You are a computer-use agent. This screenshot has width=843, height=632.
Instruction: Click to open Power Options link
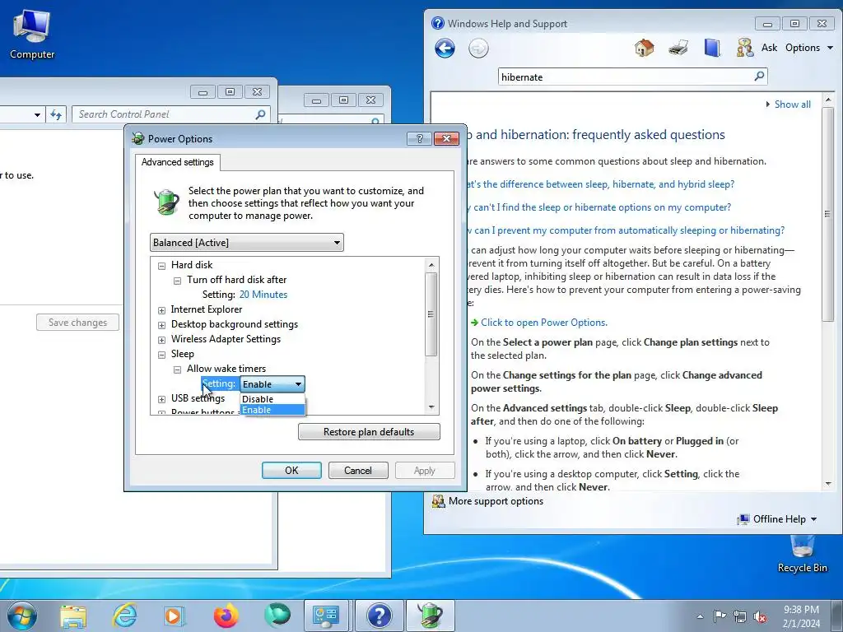coord(543,323)
